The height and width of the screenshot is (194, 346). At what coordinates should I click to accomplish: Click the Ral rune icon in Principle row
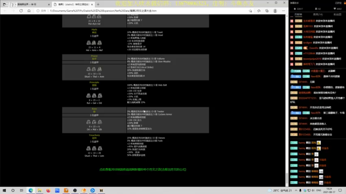pyautogui.click(x=89, y=95)
